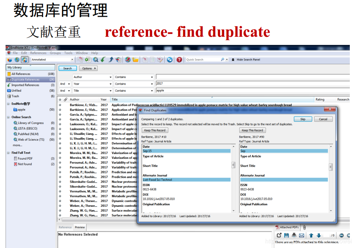Switch to the Reference tab
The height and width of the screenshot is (248, 355).
(65, 227)
